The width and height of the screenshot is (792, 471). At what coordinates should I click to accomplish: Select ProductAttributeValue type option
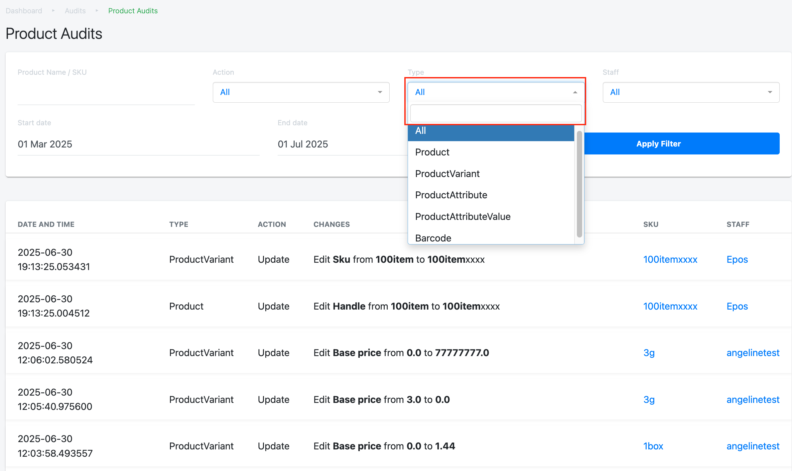point(463,217)
